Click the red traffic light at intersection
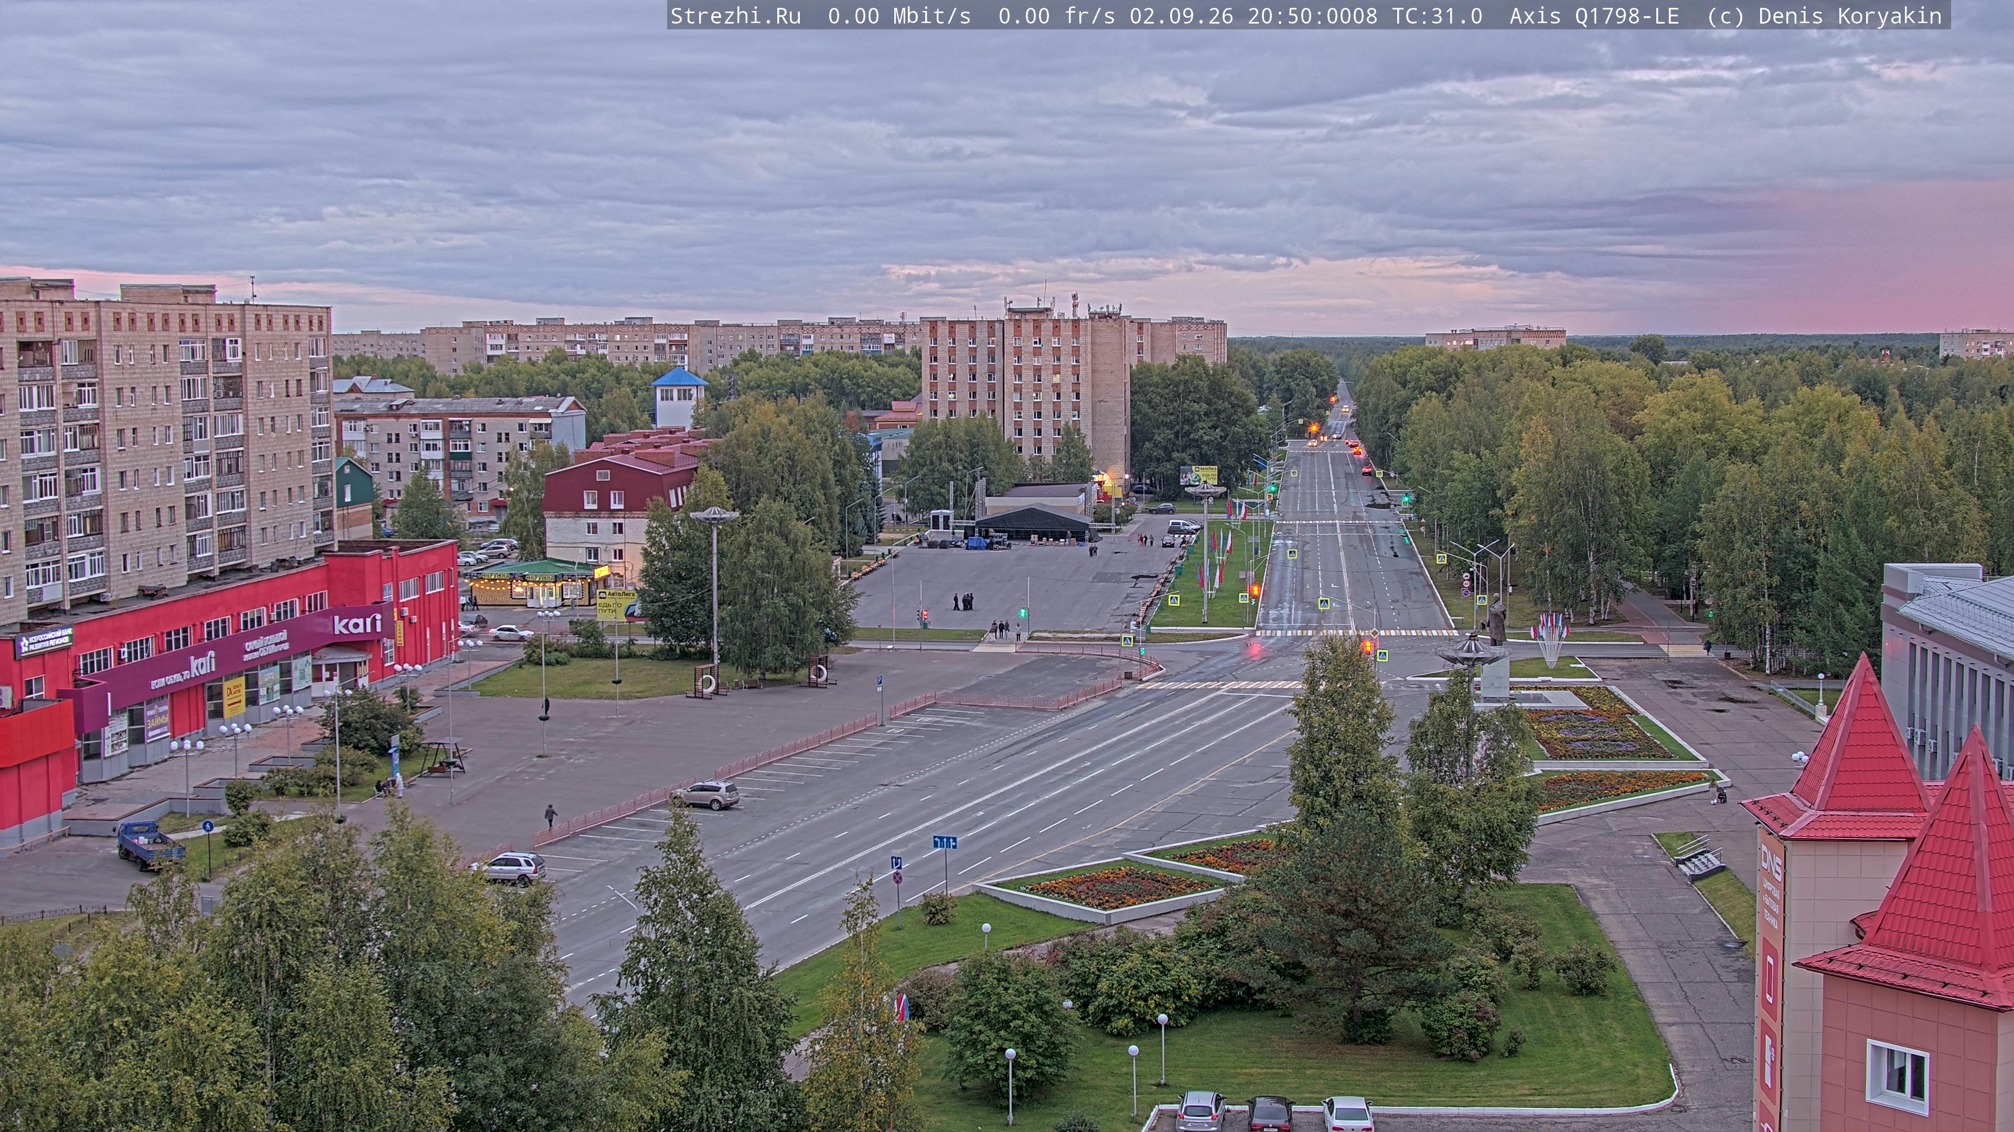This screenshot has height=1132, width=2014. (1367, 646)
